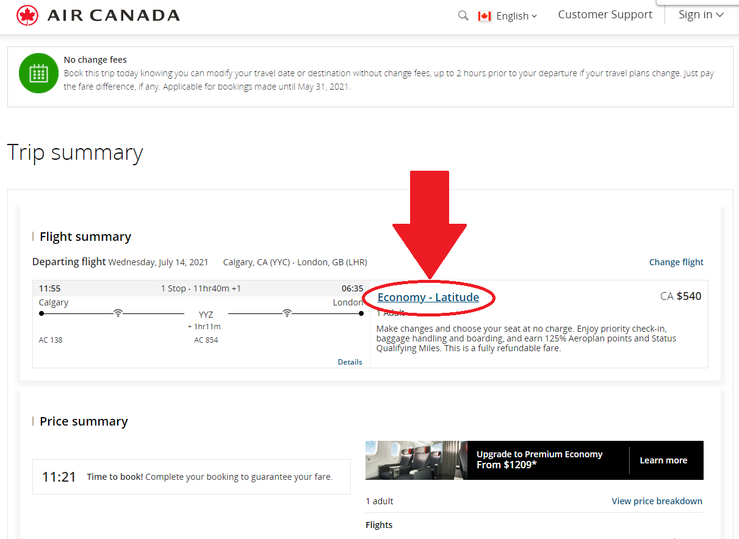Show flight Details
The width and height of the screenshot is (739, 539).
coord(350,362)
